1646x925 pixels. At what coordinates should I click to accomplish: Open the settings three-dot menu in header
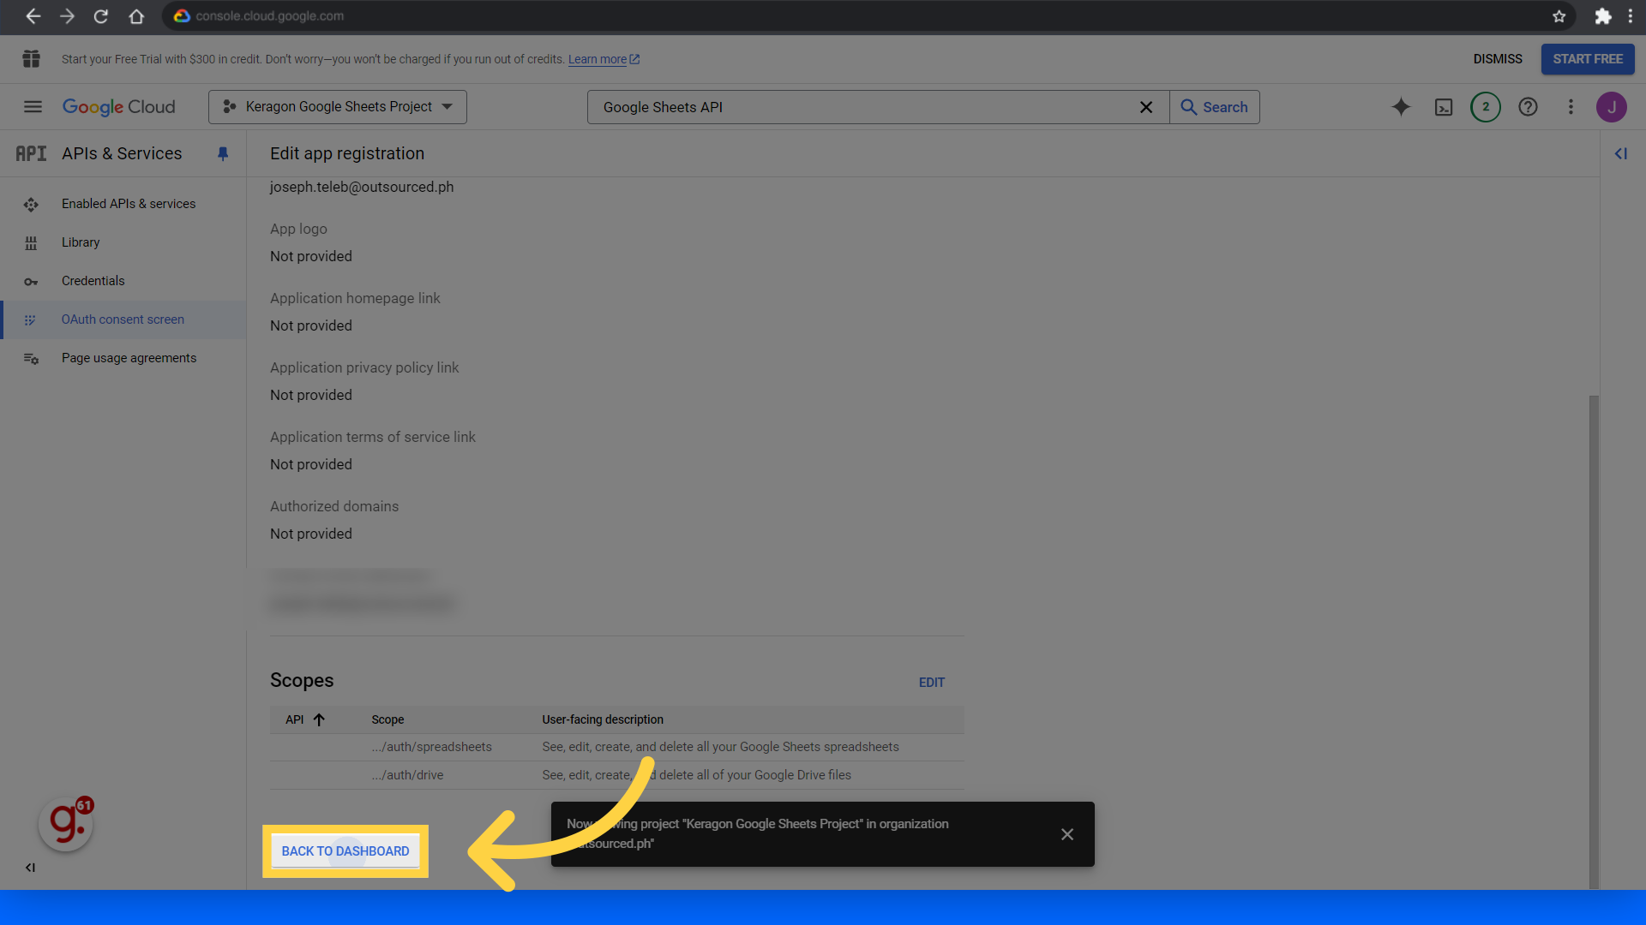[x=1571, y=107]
